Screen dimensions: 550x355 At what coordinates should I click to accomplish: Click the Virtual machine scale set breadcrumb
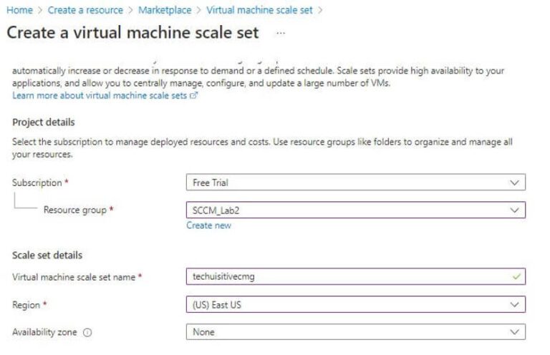click(x=259, y=10)
